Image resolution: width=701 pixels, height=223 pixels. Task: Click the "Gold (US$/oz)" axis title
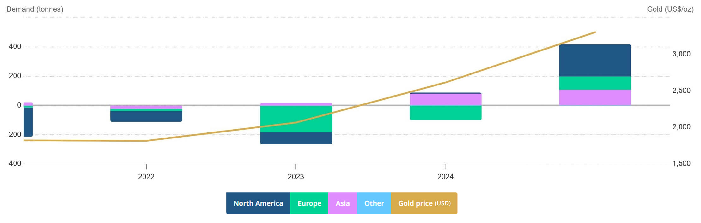tap(670, 9)
